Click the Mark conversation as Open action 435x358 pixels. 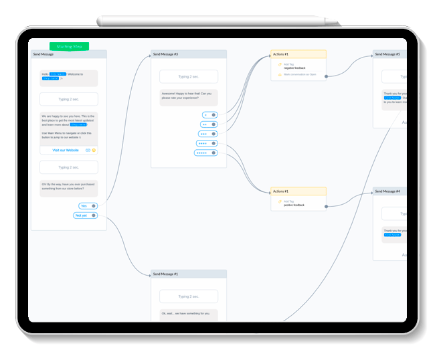pos(297,74)
